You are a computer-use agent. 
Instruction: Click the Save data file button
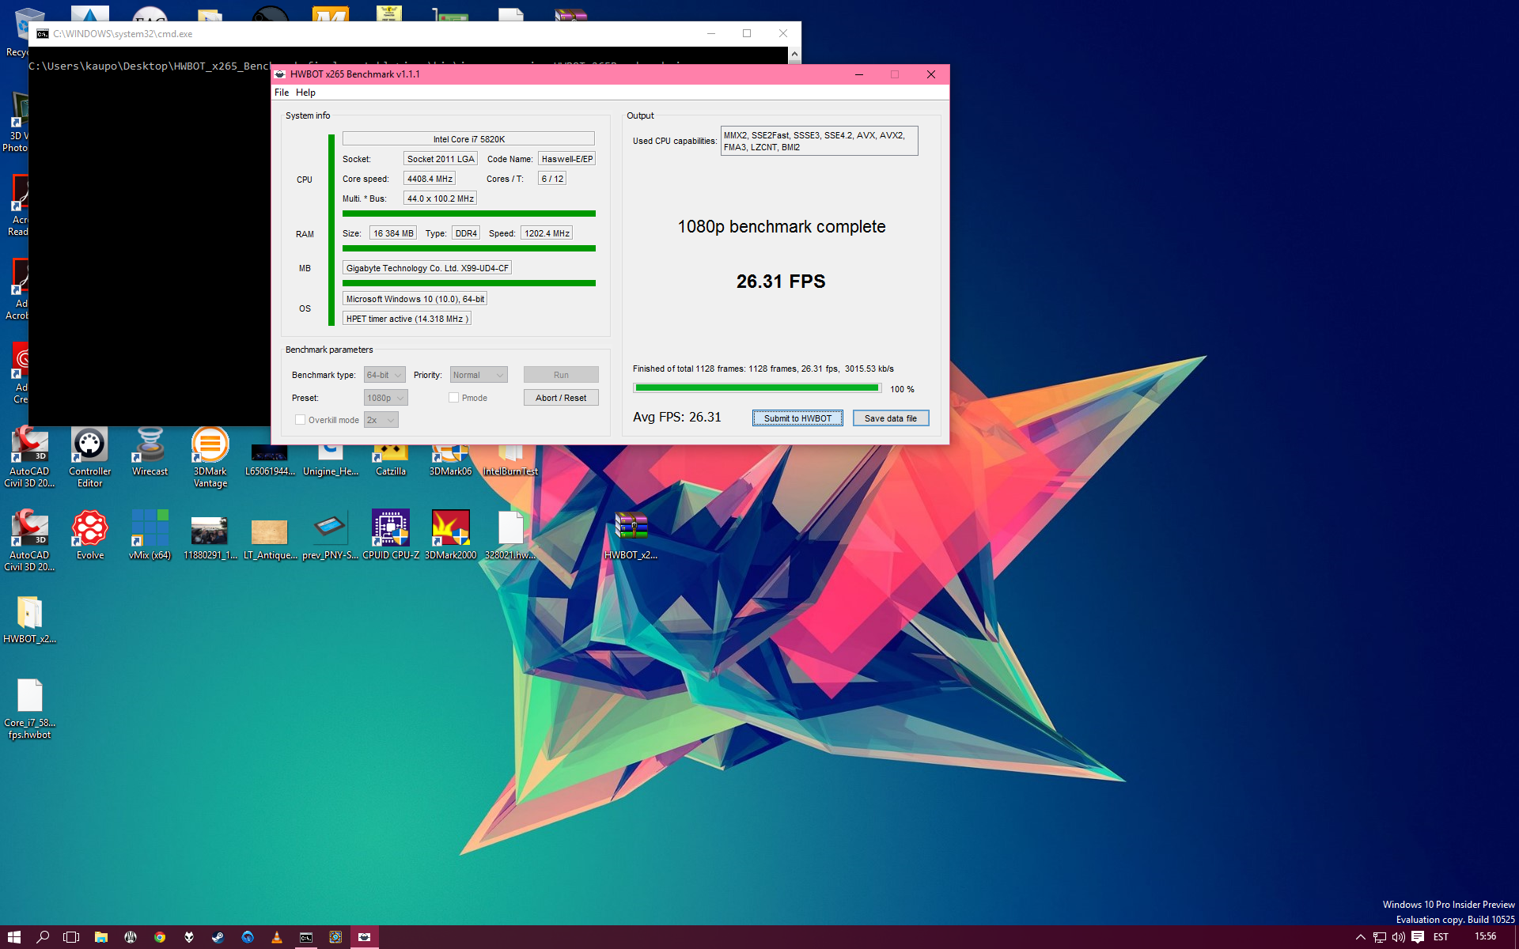tap(891, 418)
